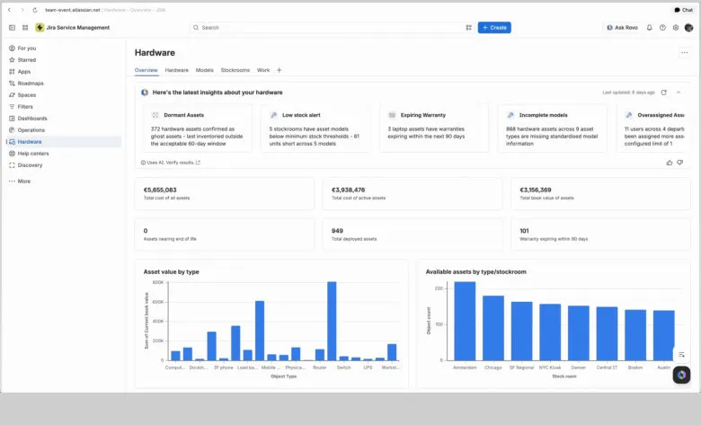Collapse the sidebar with the panel icon

tap(12, 28)
